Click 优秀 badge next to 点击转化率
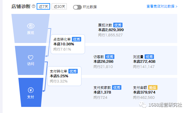Image resolution: width=188 pixels, height=113 pixels. point(77,40)
